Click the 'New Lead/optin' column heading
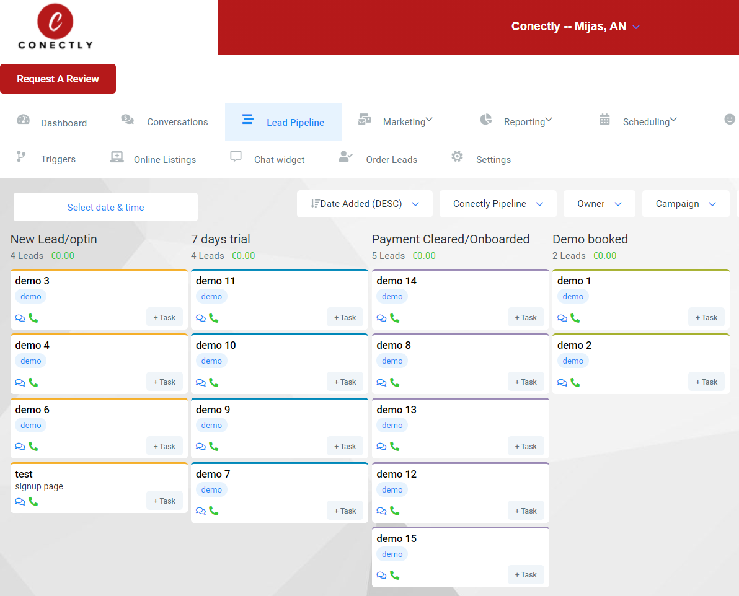Screen dimensions: 739x596 (54, 239)
